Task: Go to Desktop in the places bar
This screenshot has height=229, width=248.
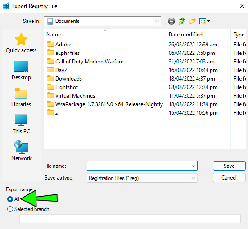Action: [21, 71]
